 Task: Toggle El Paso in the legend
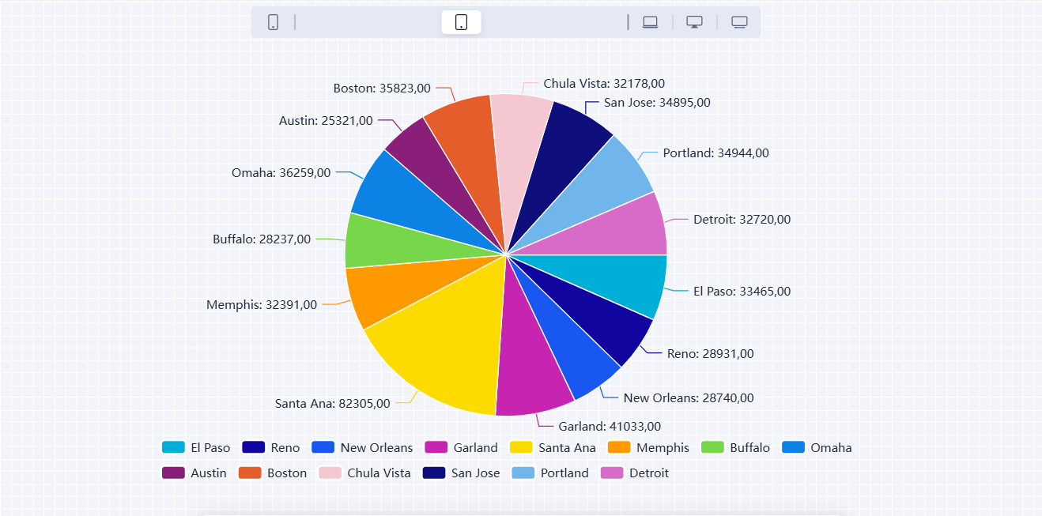click(x=195, y=447)
